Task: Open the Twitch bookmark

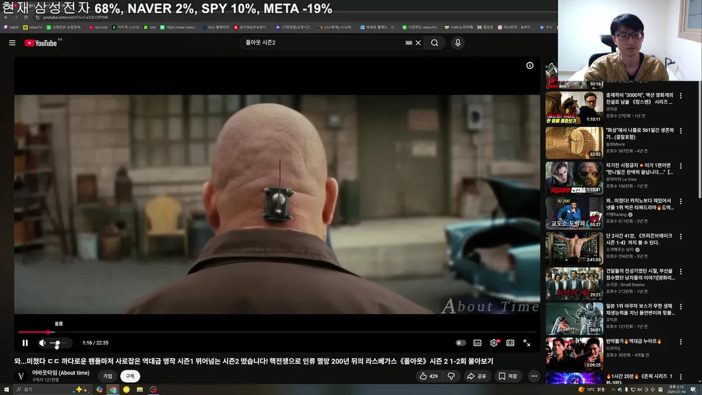Action: pyautogui.click(x=11, y=27)
